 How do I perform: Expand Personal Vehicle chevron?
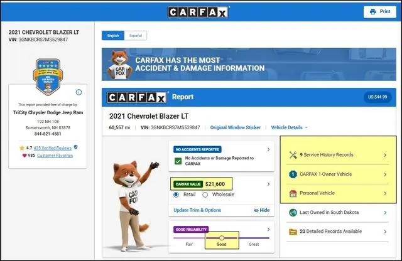[385, 193]
